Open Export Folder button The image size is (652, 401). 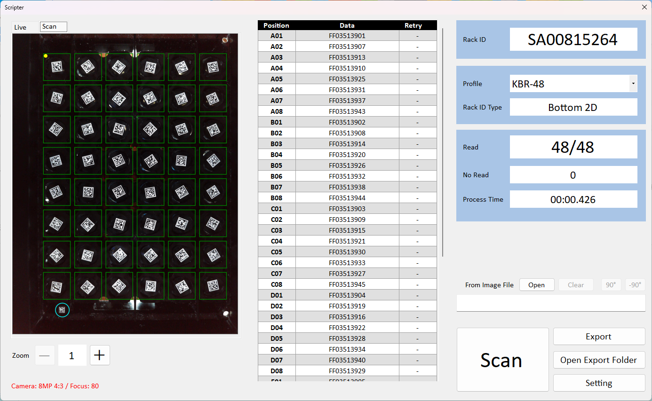599,360
